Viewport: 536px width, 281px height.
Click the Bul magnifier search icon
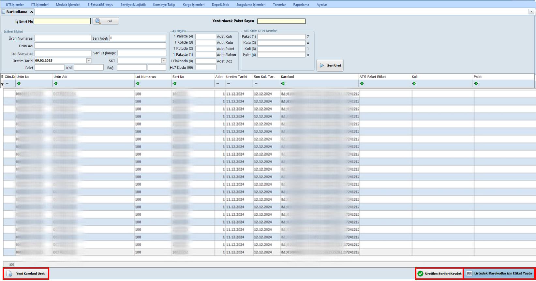(98, 21)
